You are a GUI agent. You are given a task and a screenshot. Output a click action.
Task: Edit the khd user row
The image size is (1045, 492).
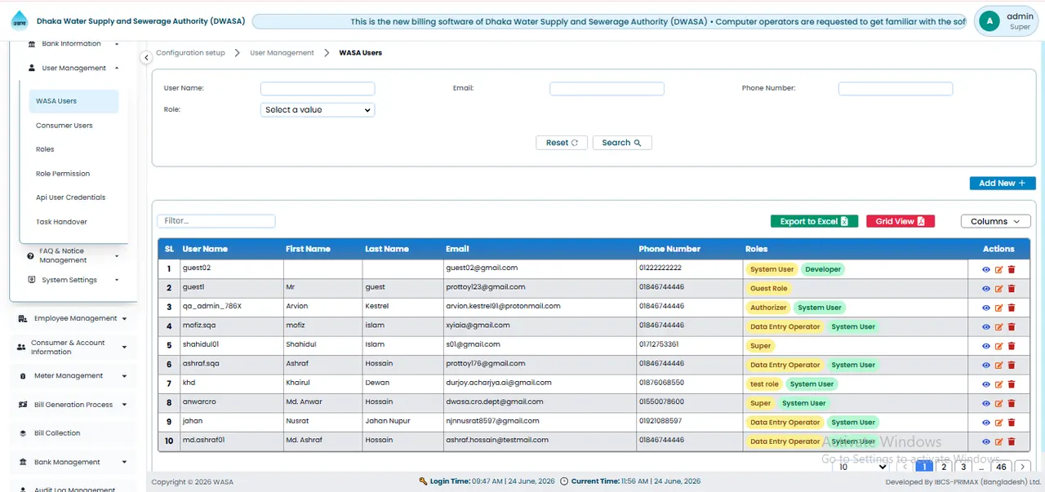click(998, 384)
